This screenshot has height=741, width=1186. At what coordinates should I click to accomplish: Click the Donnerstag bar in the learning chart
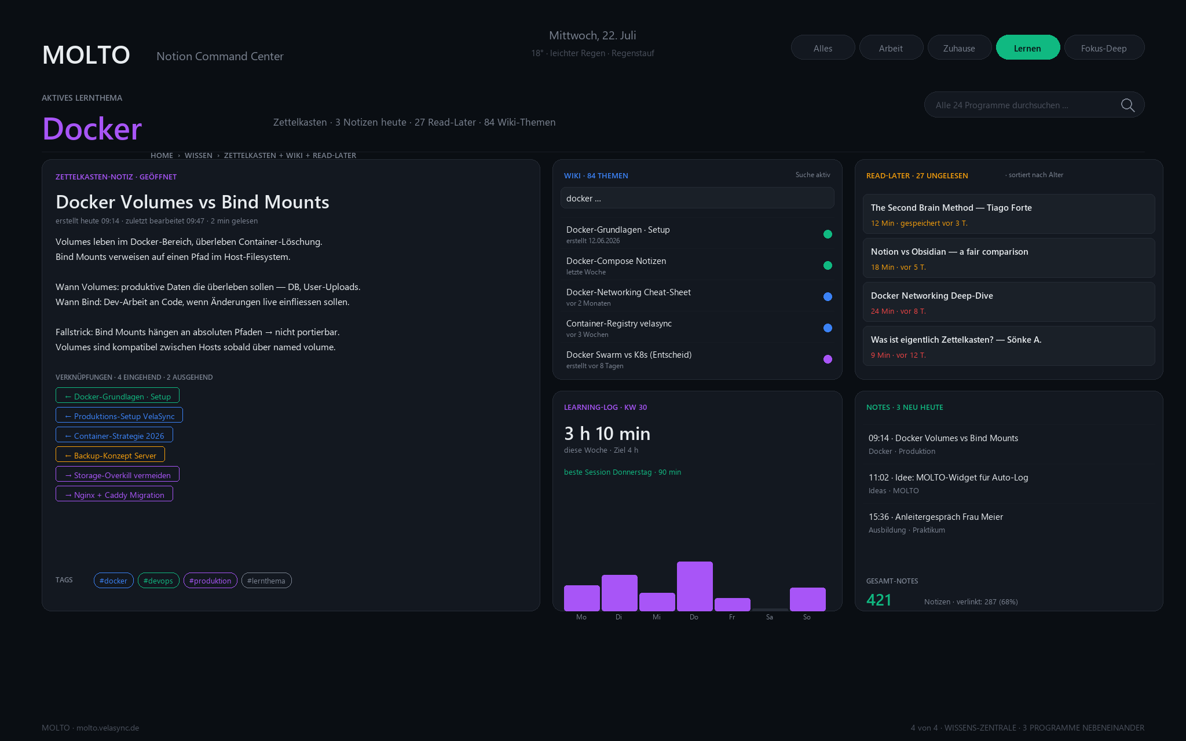[694, 586]
